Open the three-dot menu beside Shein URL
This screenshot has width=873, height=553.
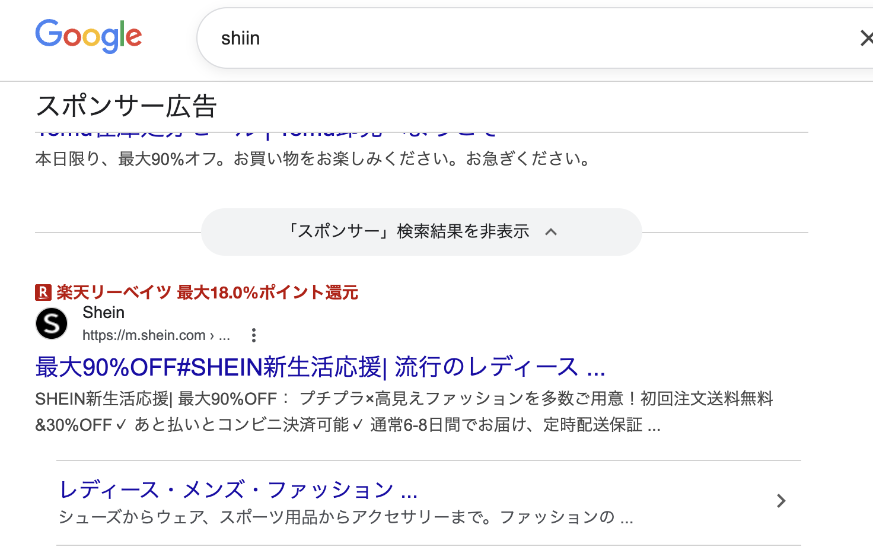(x=254, y=335)
